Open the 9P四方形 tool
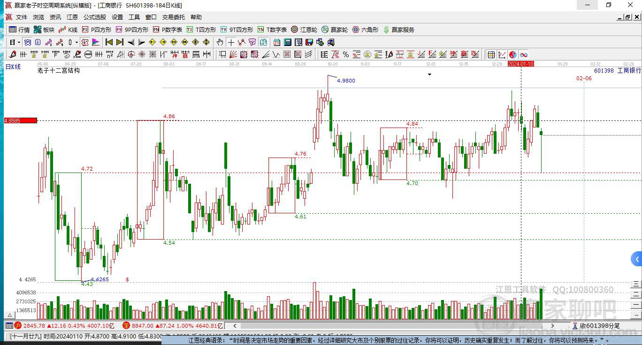The width and height of the screenshot is (642, 345). click(x=132, y=30)
